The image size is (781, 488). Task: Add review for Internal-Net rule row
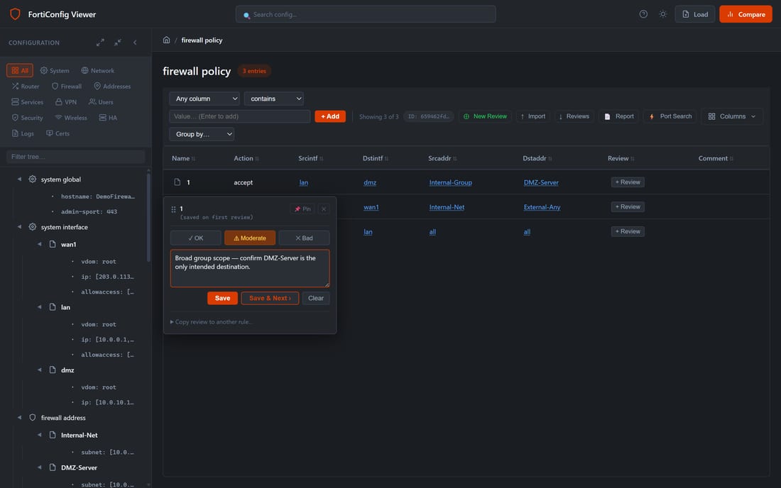click(628, 206)
